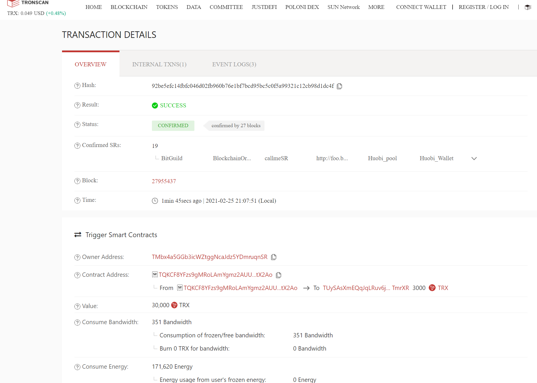Open recipient address TUySAsXmEQqJqLRuv6j... TmrXR
The width and height of the screenshot is (537, 383).
[366, 288]
